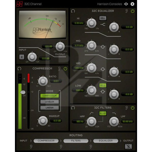The height and width of the screenshot is (152, 152).
Task: Select LEVELER mode
Action: click(x=50, y=102)
